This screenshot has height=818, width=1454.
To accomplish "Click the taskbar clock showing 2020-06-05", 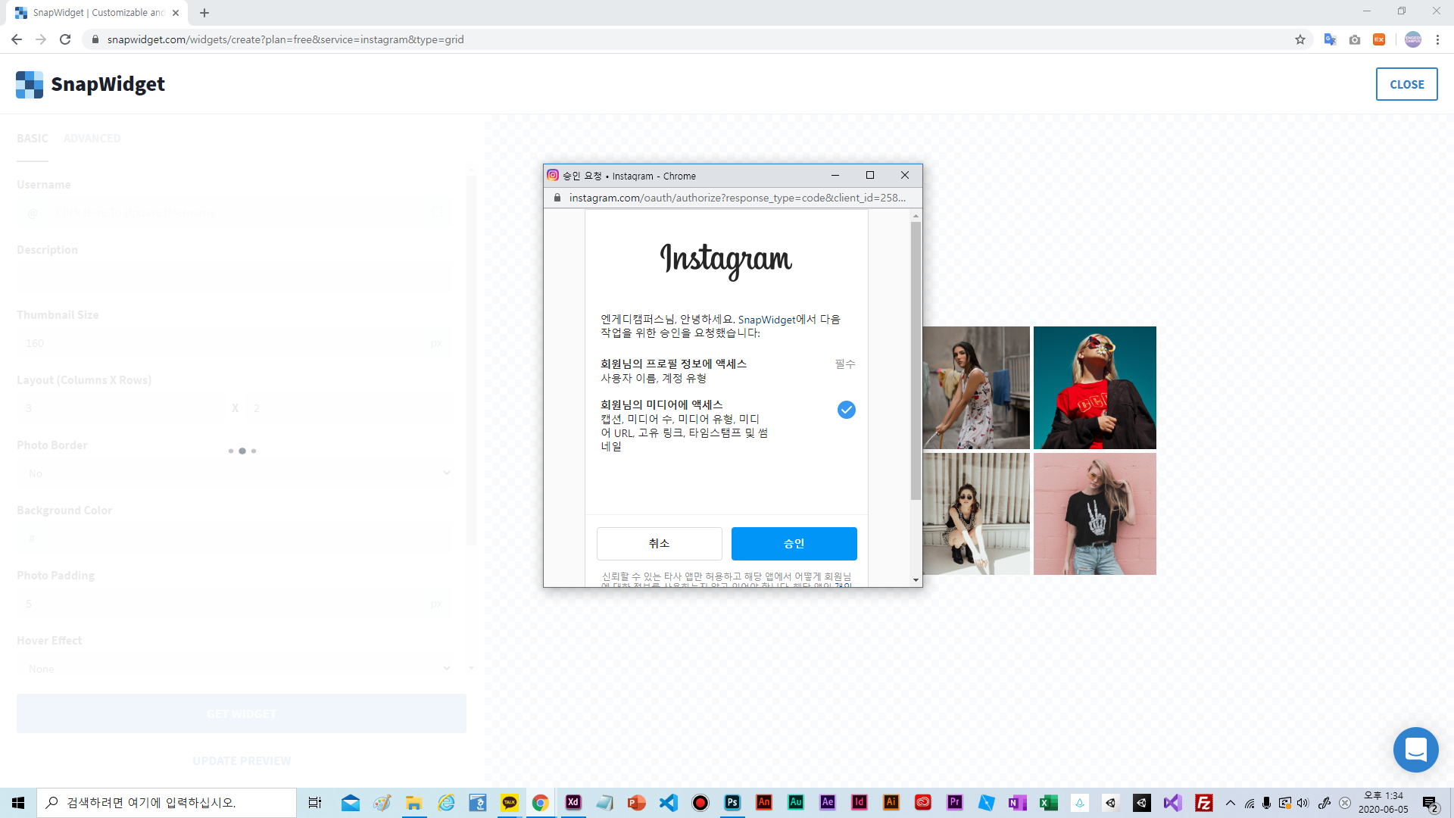I will click(x=1383, y=803).
